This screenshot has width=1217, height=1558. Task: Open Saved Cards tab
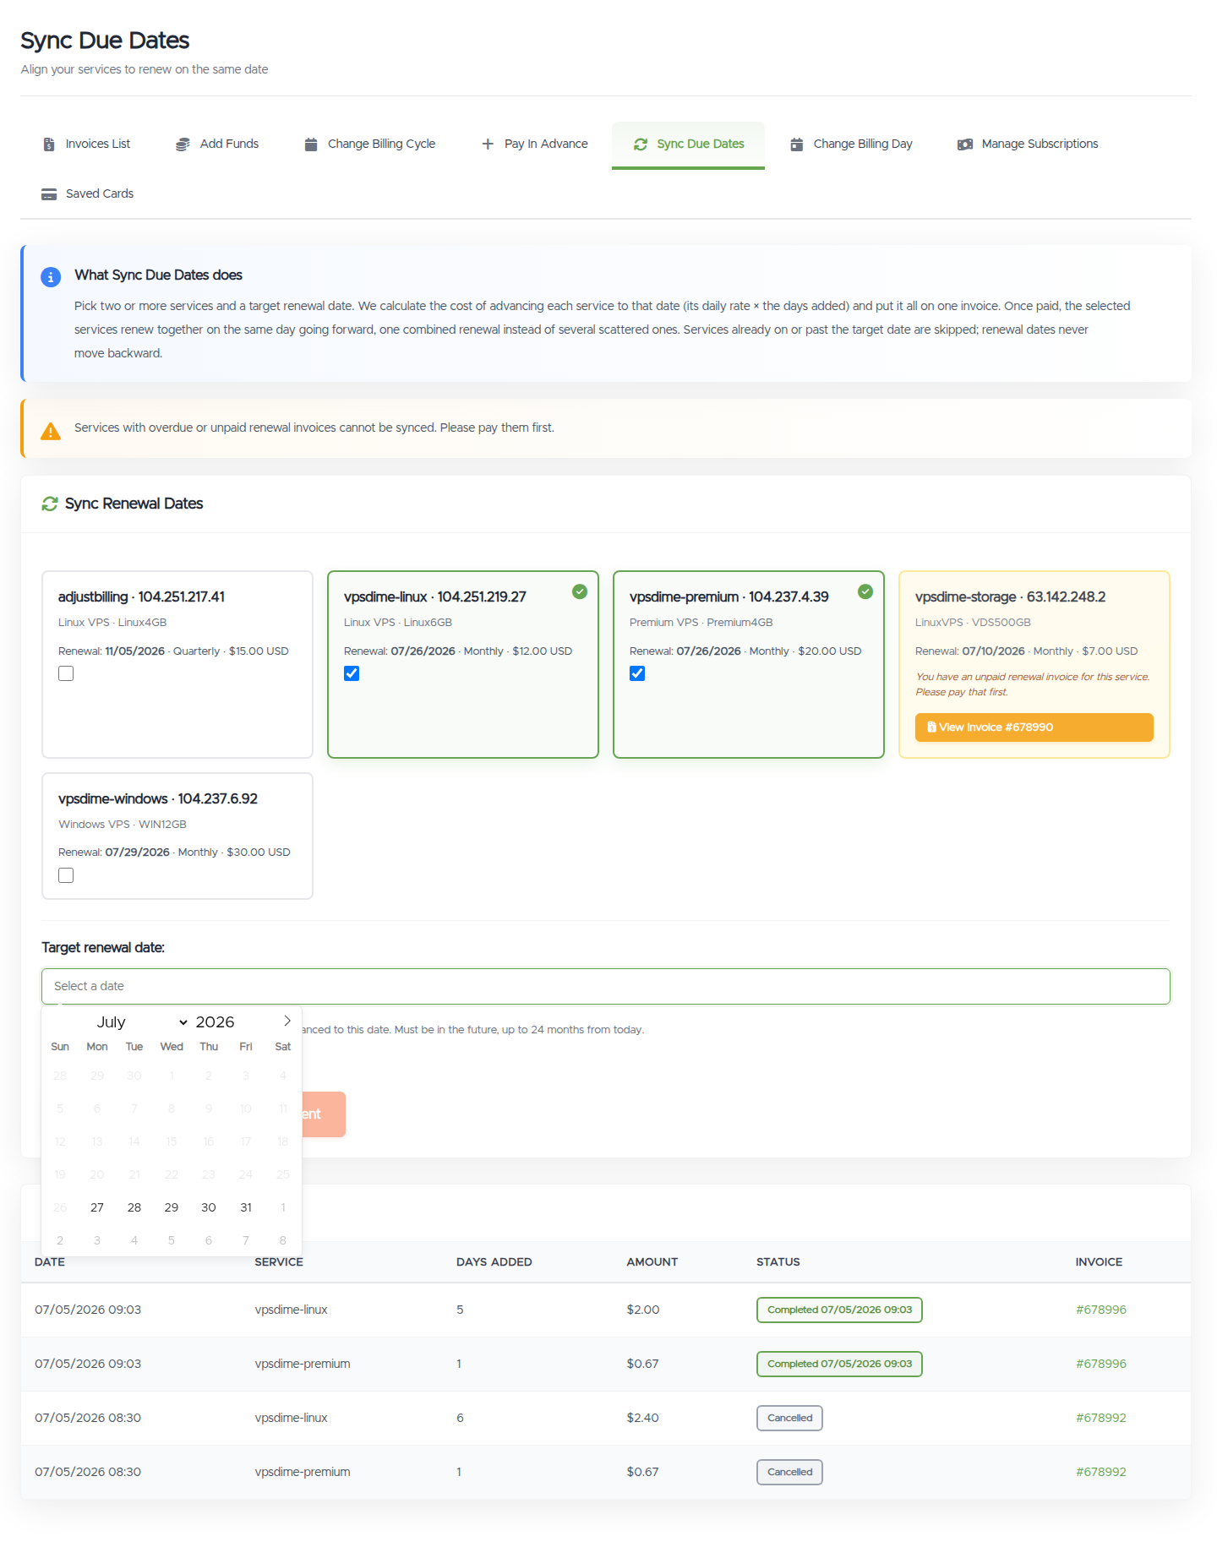tap(88, 194)
